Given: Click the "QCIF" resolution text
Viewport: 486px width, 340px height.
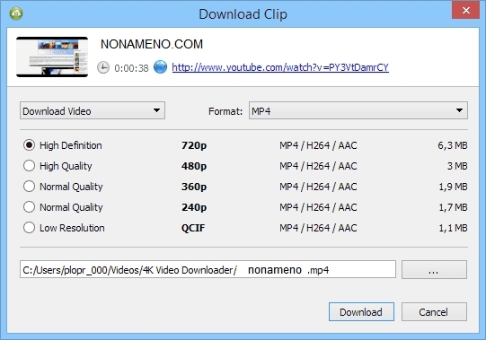Looking at the screenshot, I should pos(193,228).
